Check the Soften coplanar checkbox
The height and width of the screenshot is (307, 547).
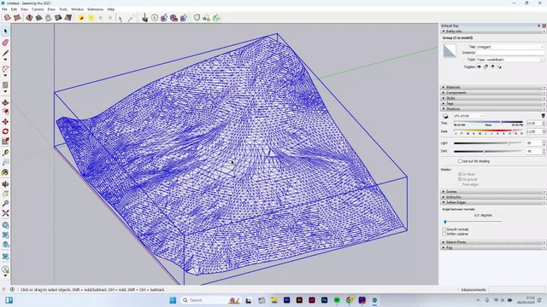click(x=444, y=234)
